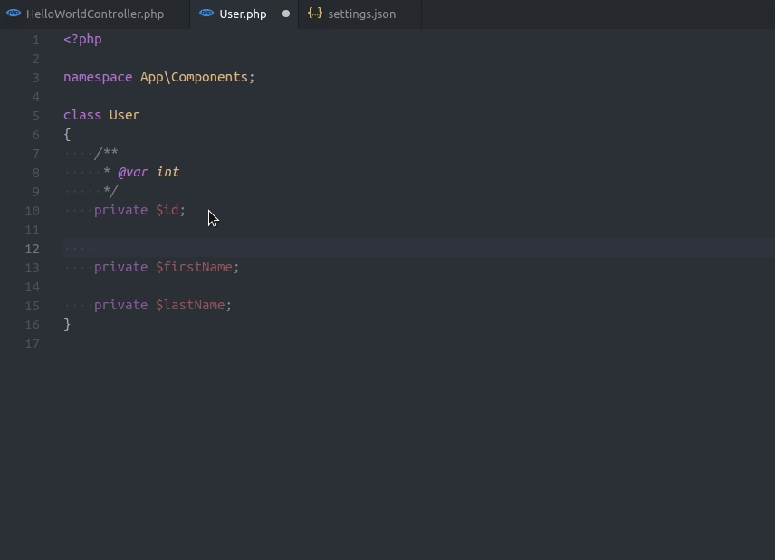Click line number 17 in gutter
The image size is (775, 560).
(x=32, y=344)
